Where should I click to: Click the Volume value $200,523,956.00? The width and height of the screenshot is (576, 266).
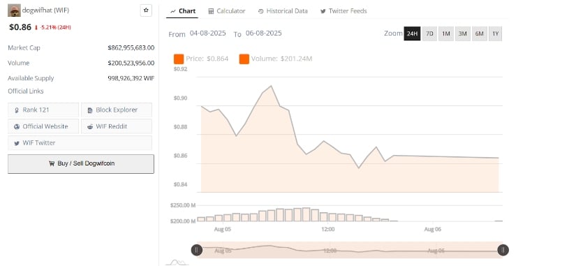[x=131, y=63]
